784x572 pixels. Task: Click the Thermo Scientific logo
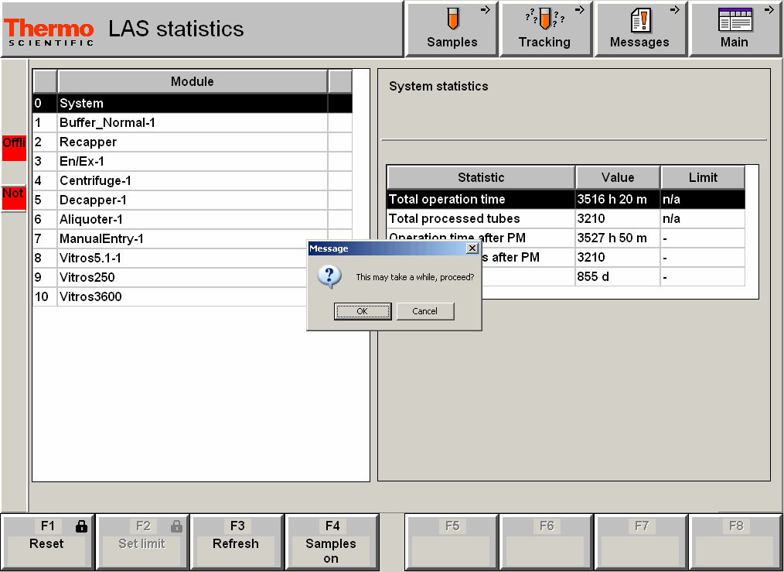click(x=49, y=32)
